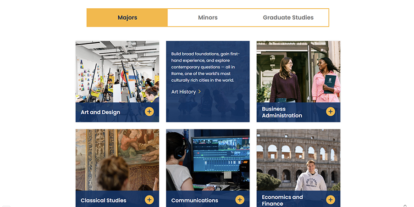Click the Art and Design title
This screenshot has width=414, height=207.
click(x=100, y=112)
